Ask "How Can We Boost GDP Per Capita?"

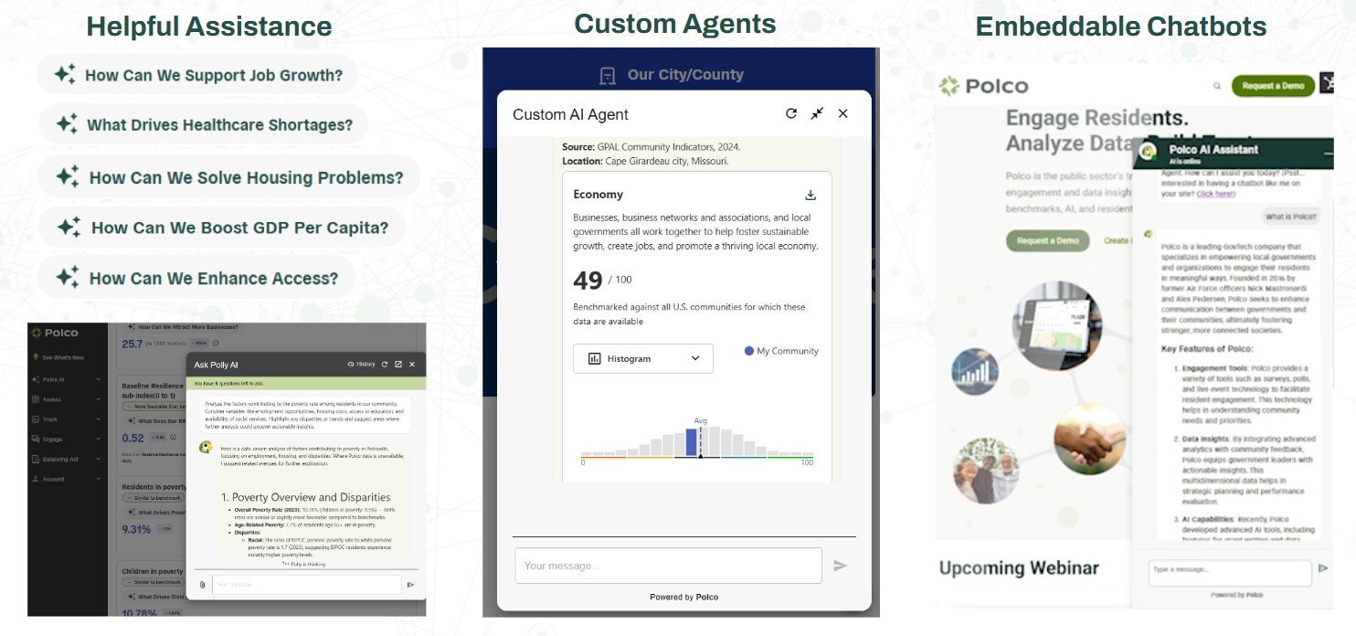point(222,228)
